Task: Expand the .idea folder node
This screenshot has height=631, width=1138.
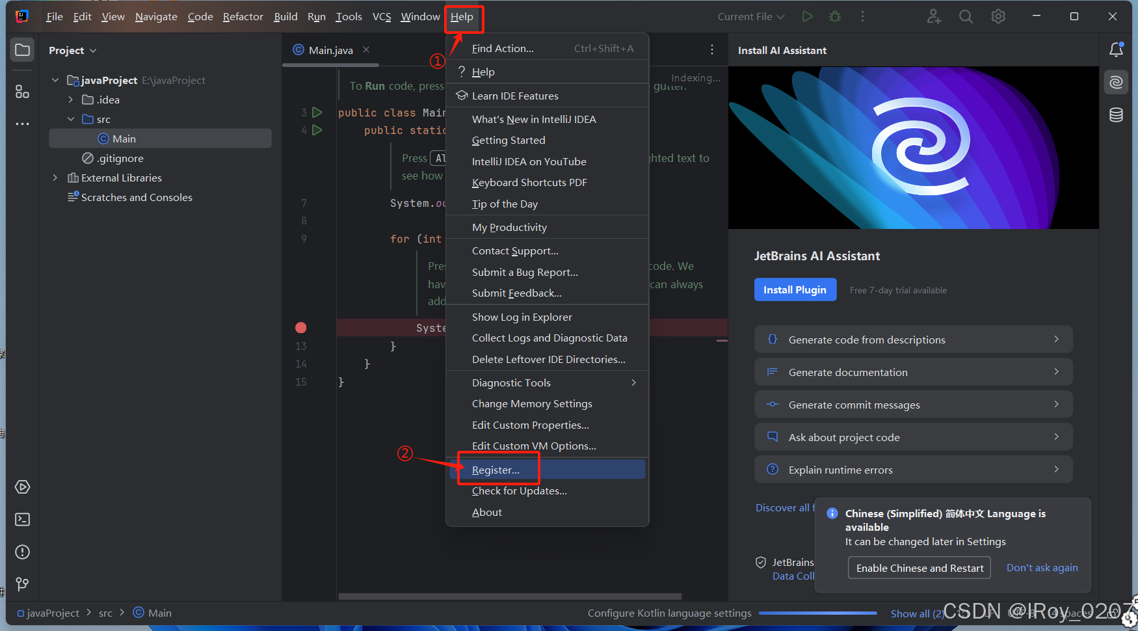Action: point(71,100)
